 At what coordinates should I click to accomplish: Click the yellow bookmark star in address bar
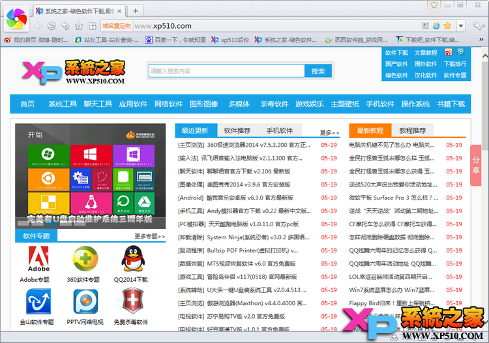tap(447, 26)
